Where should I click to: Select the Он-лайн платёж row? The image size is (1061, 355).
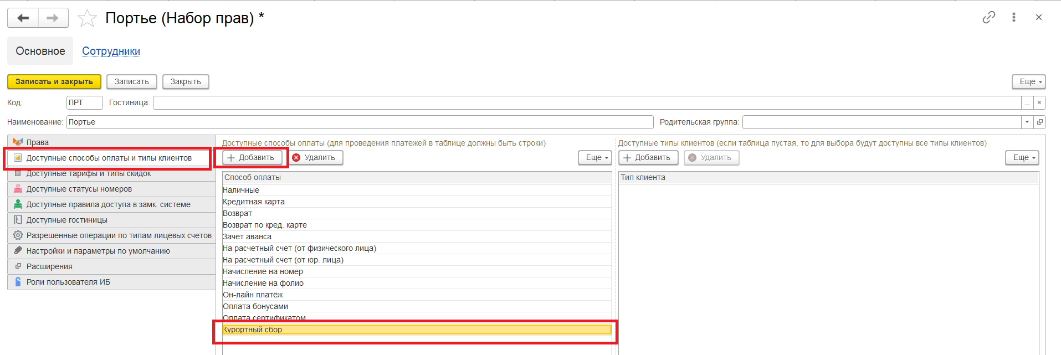click(417, 295)
